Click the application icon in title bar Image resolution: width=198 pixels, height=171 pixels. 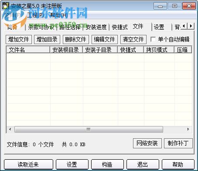(x=6, y=6)
